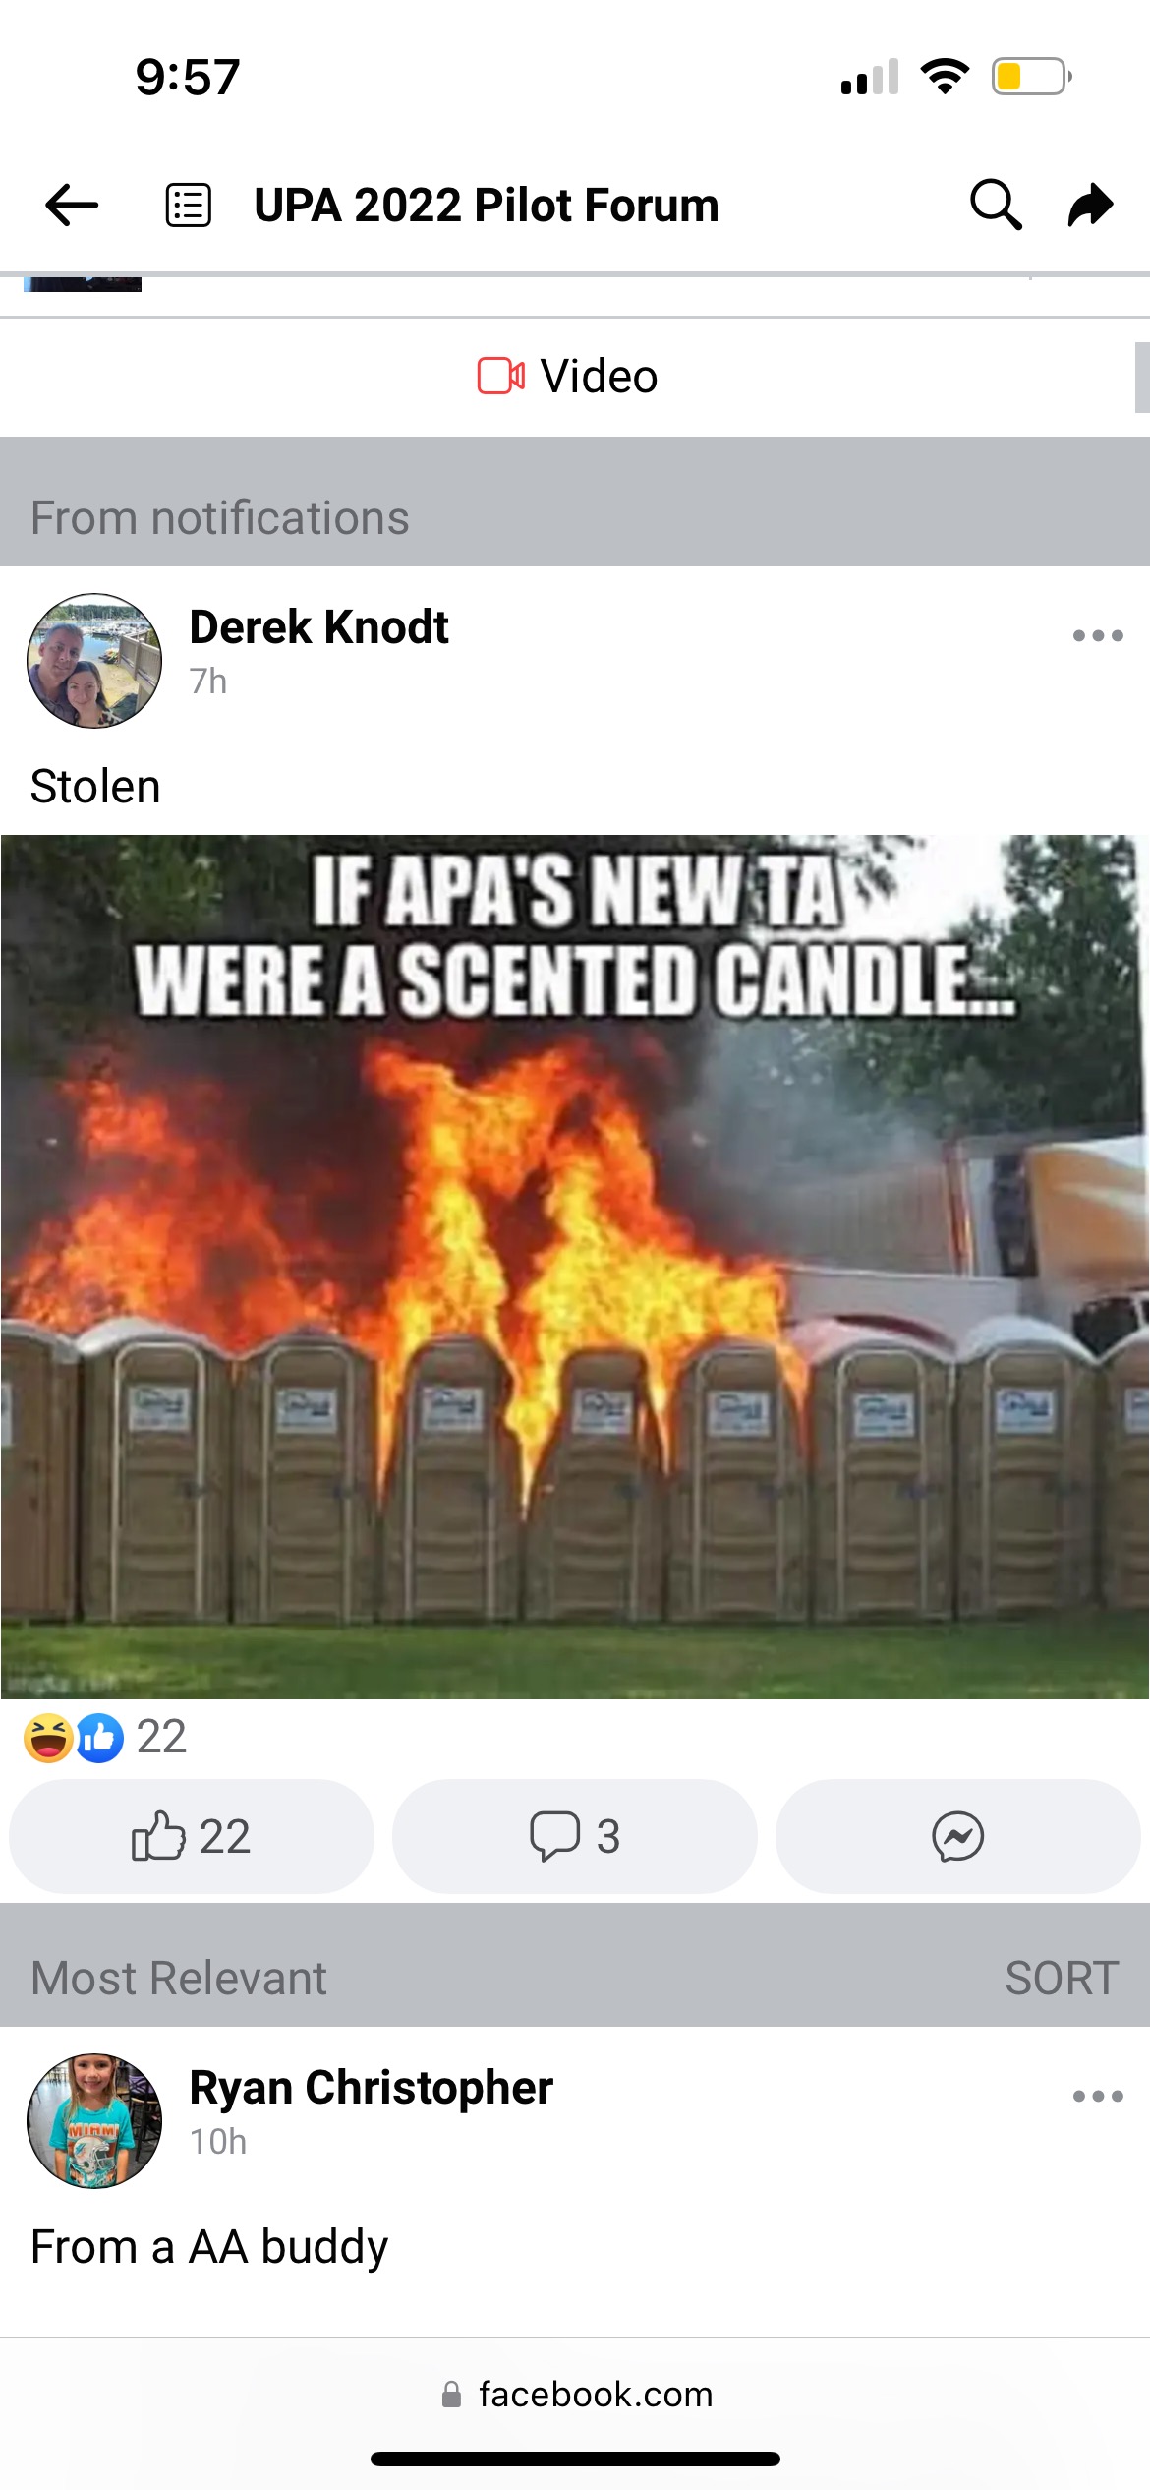Viewport: 1150px width, 2490px height.
Task: Open the UPA 2022 Pilot Forum title
Action: [487, 206]
